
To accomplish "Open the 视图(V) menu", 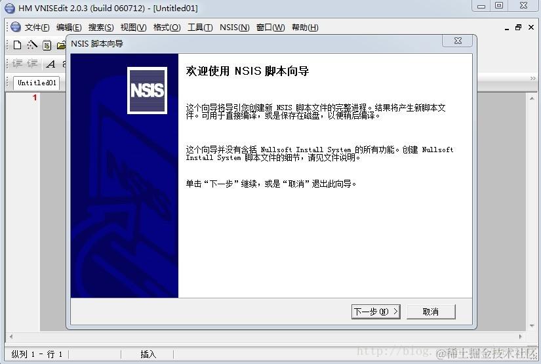I will 133,28.
